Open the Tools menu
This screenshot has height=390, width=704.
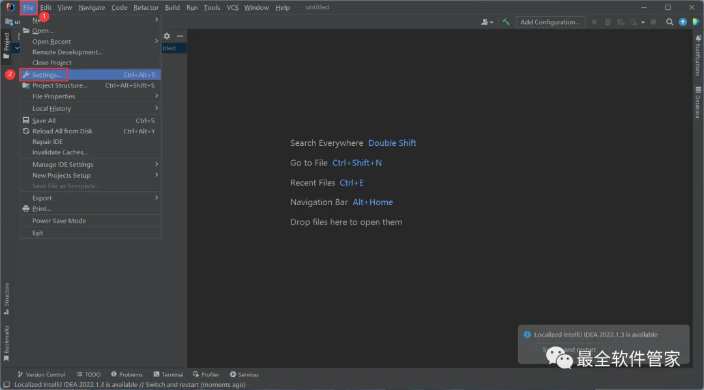[211, 8]
